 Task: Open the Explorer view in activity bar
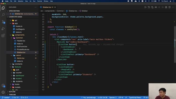click(3, 8)
